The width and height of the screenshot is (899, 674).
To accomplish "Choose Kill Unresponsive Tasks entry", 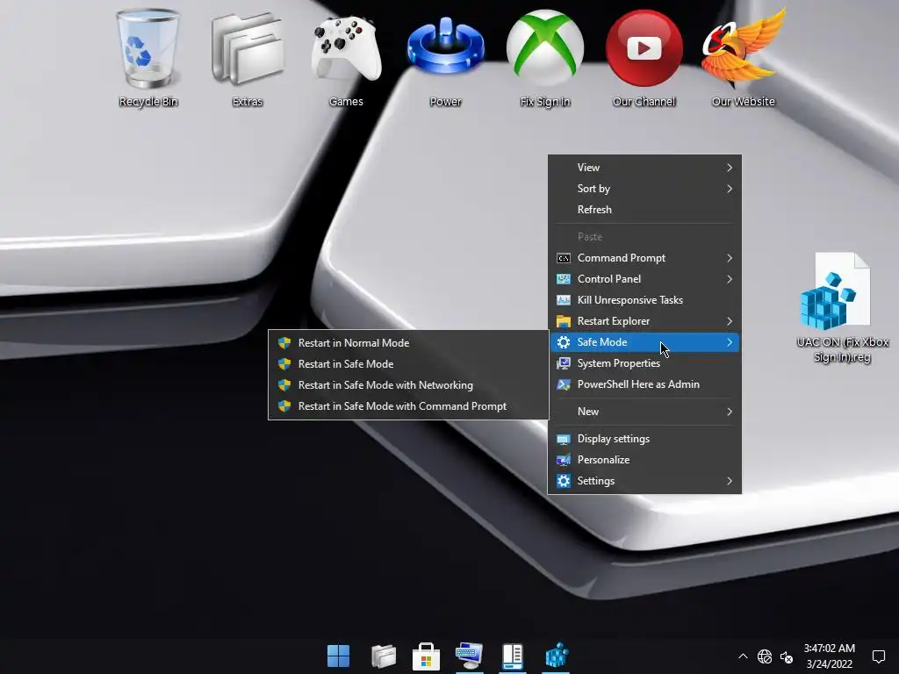I will click(644, 300).
